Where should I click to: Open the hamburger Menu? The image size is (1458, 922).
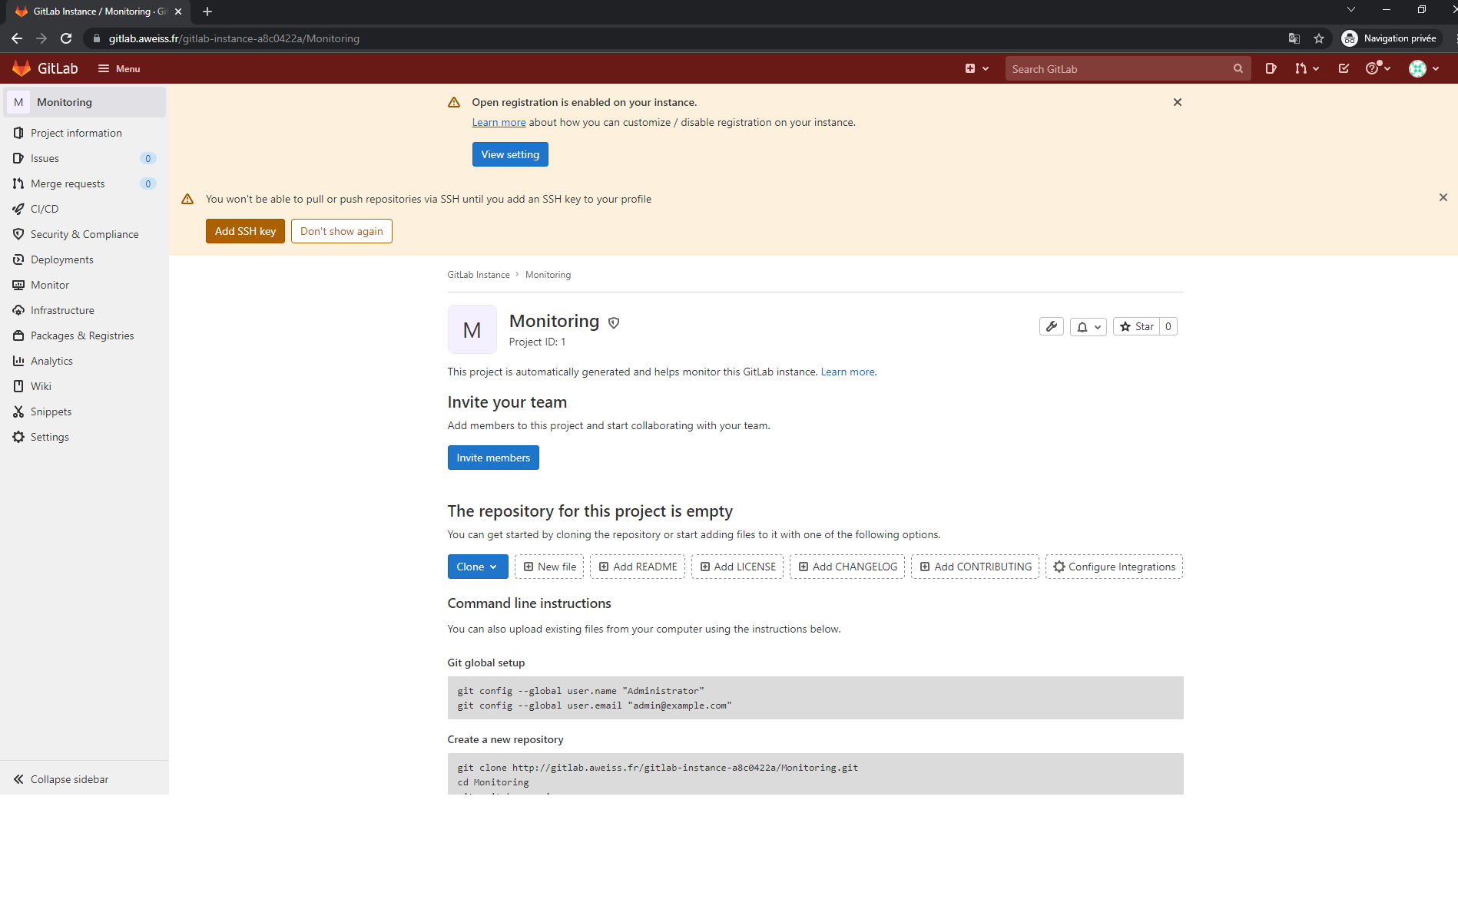119,68
